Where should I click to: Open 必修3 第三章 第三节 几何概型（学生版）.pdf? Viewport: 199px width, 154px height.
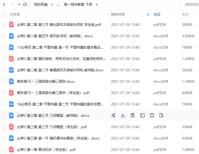[x=52, y=127]
